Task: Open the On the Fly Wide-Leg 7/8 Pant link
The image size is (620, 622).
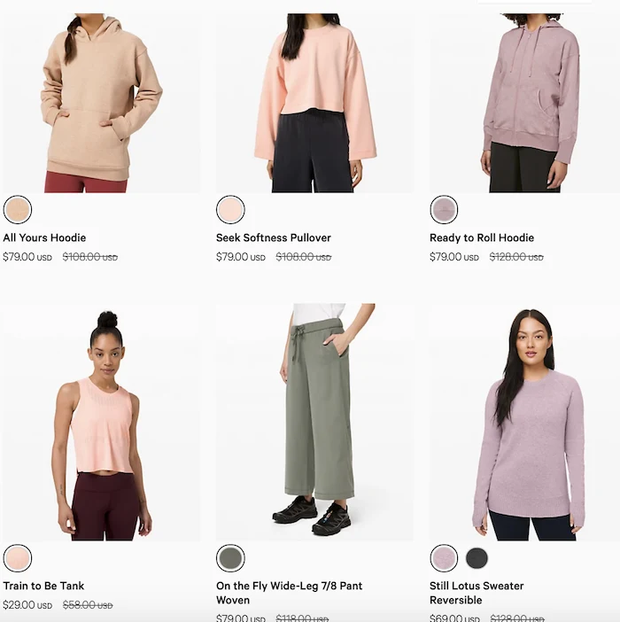Action: (289, 593)
